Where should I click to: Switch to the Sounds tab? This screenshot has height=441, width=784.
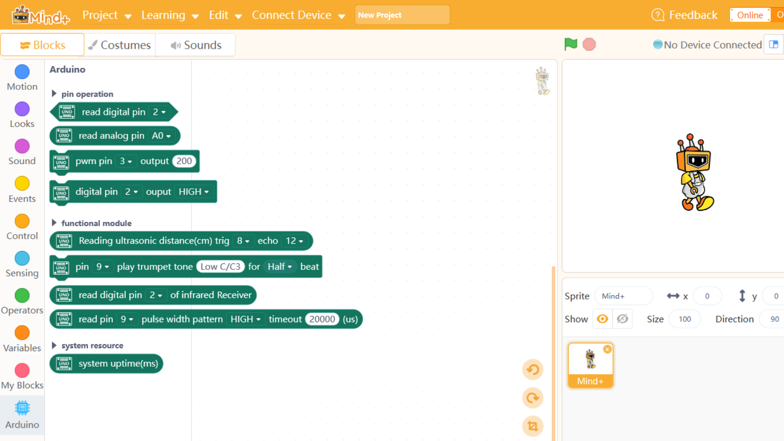point(196,45)
